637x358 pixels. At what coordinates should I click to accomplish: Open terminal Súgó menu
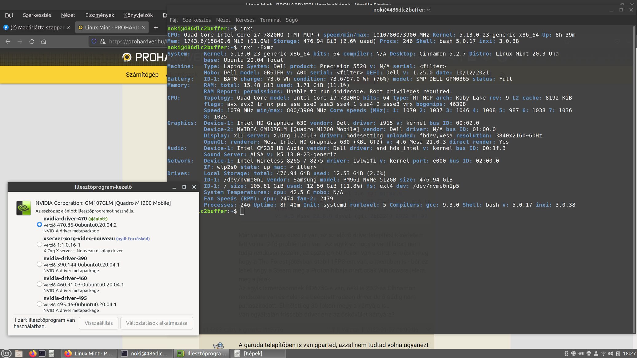pos(292,20)
